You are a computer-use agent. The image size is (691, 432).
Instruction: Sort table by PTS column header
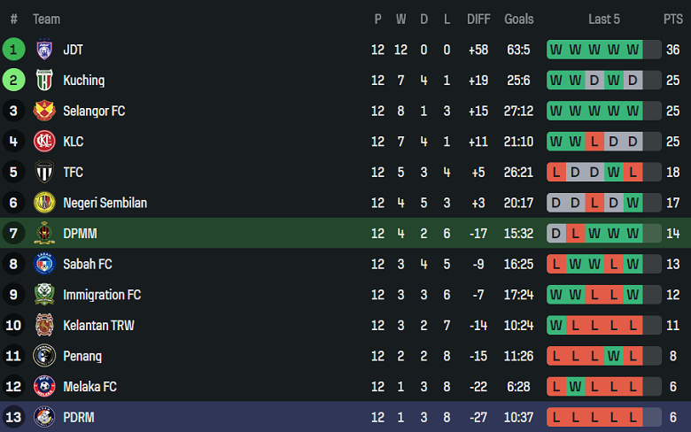tap(672, 19)
